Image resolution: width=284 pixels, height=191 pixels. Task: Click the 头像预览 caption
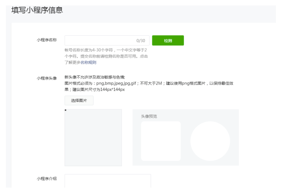(x=149, y=116)
